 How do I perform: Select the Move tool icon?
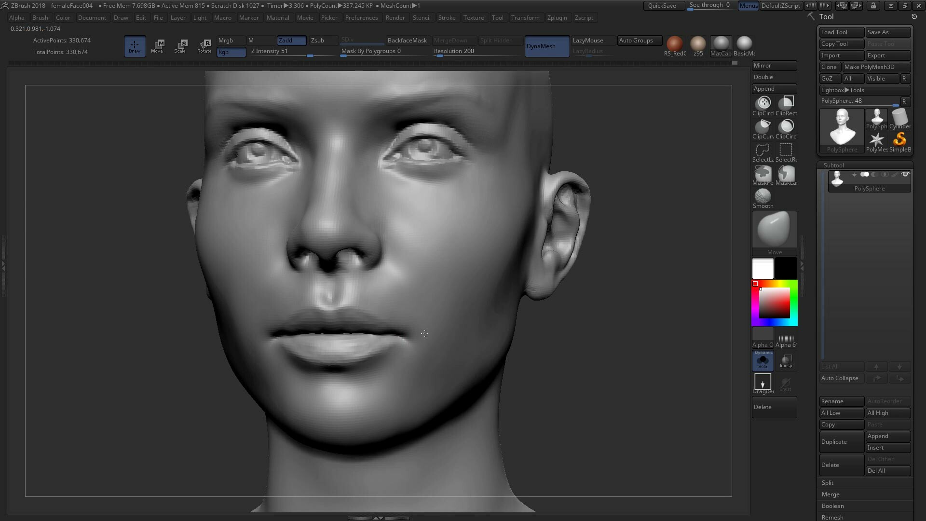point(158,46)
